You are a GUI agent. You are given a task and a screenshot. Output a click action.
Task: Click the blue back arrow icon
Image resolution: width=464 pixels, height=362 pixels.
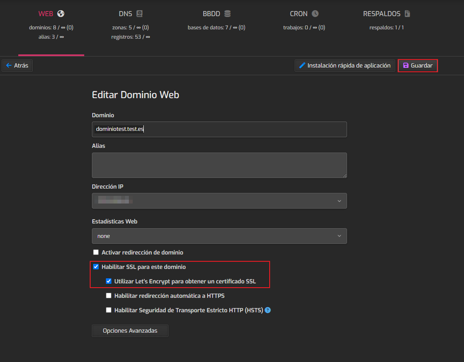click(x=9, y=65)
